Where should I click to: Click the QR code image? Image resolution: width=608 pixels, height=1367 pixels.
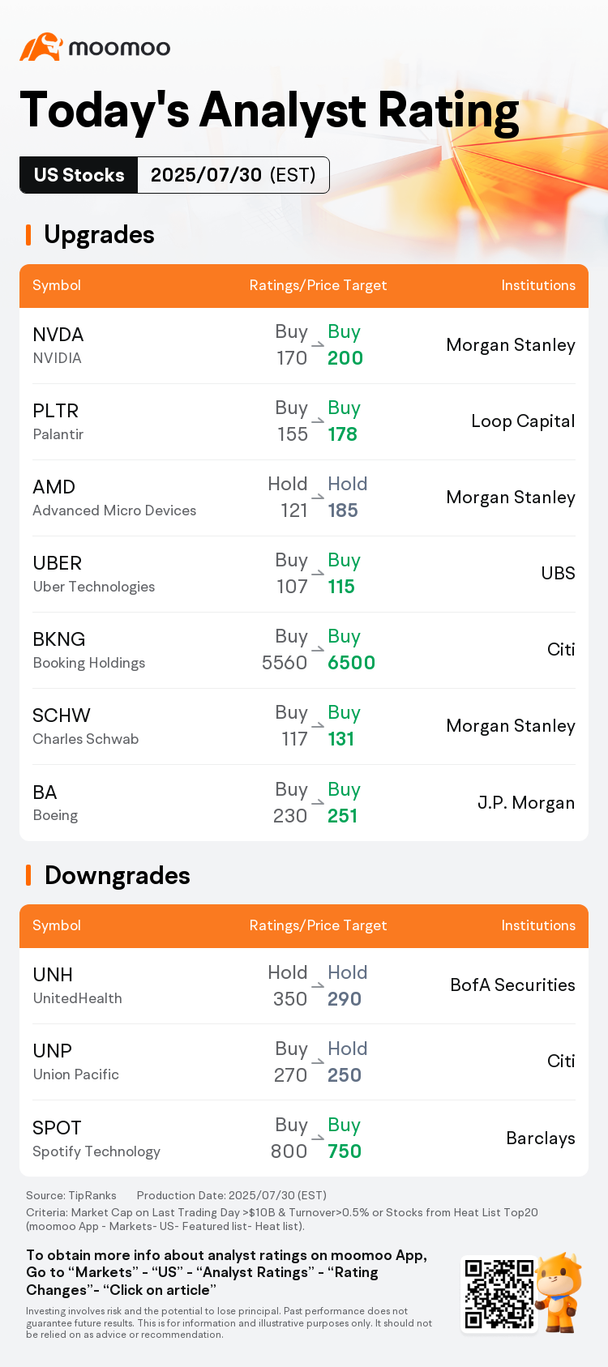tap(499, 1294)
